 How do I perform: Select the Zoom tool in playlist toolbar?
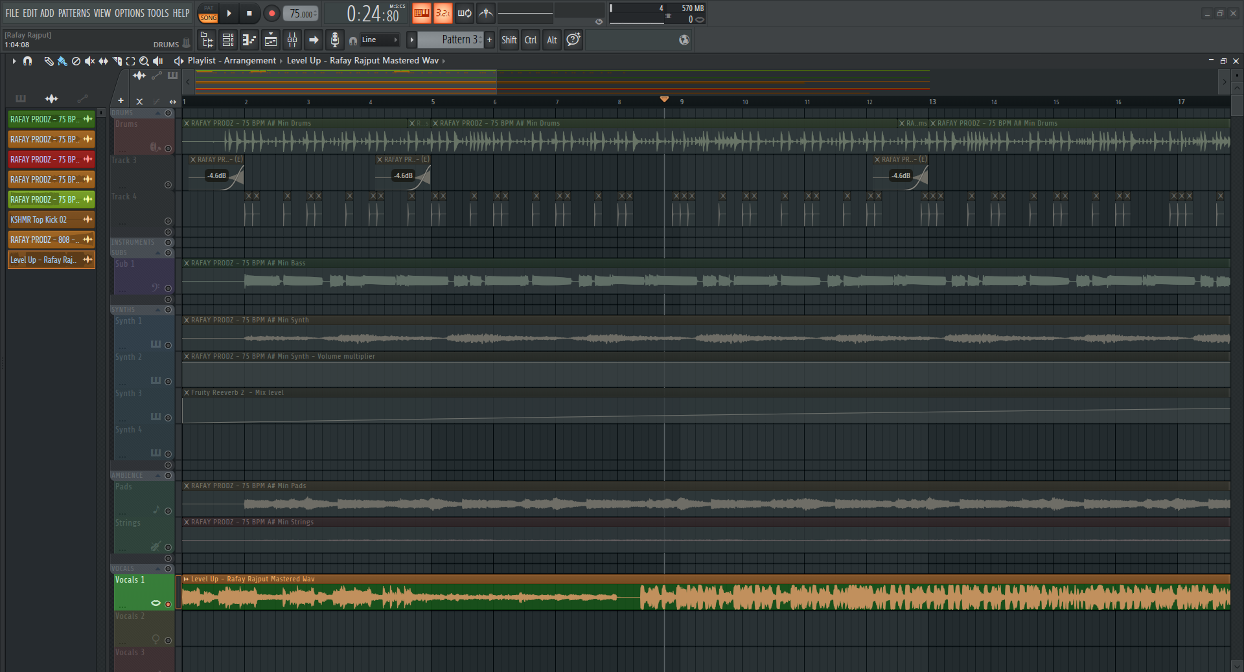point(144,61)
